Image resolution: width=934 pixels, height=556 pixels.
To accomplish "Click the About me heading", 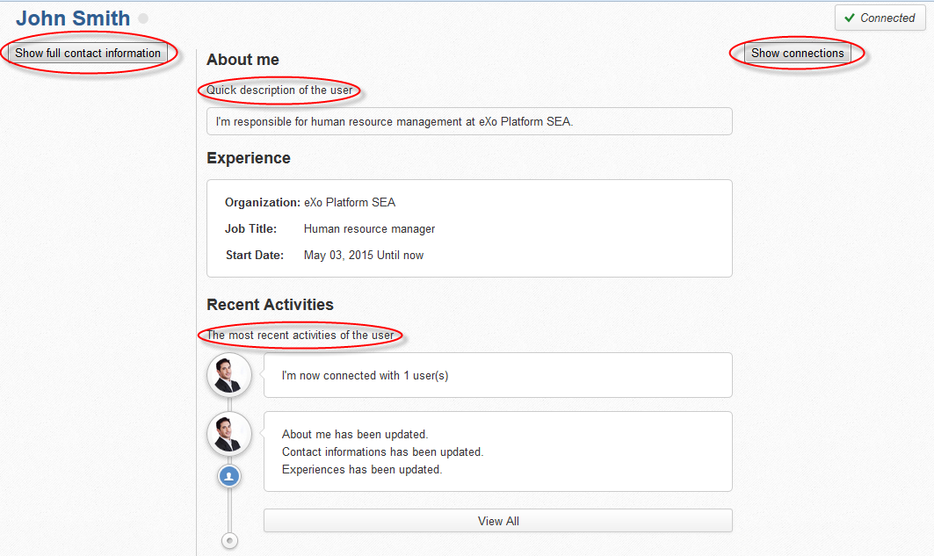I will click(243, 60).
